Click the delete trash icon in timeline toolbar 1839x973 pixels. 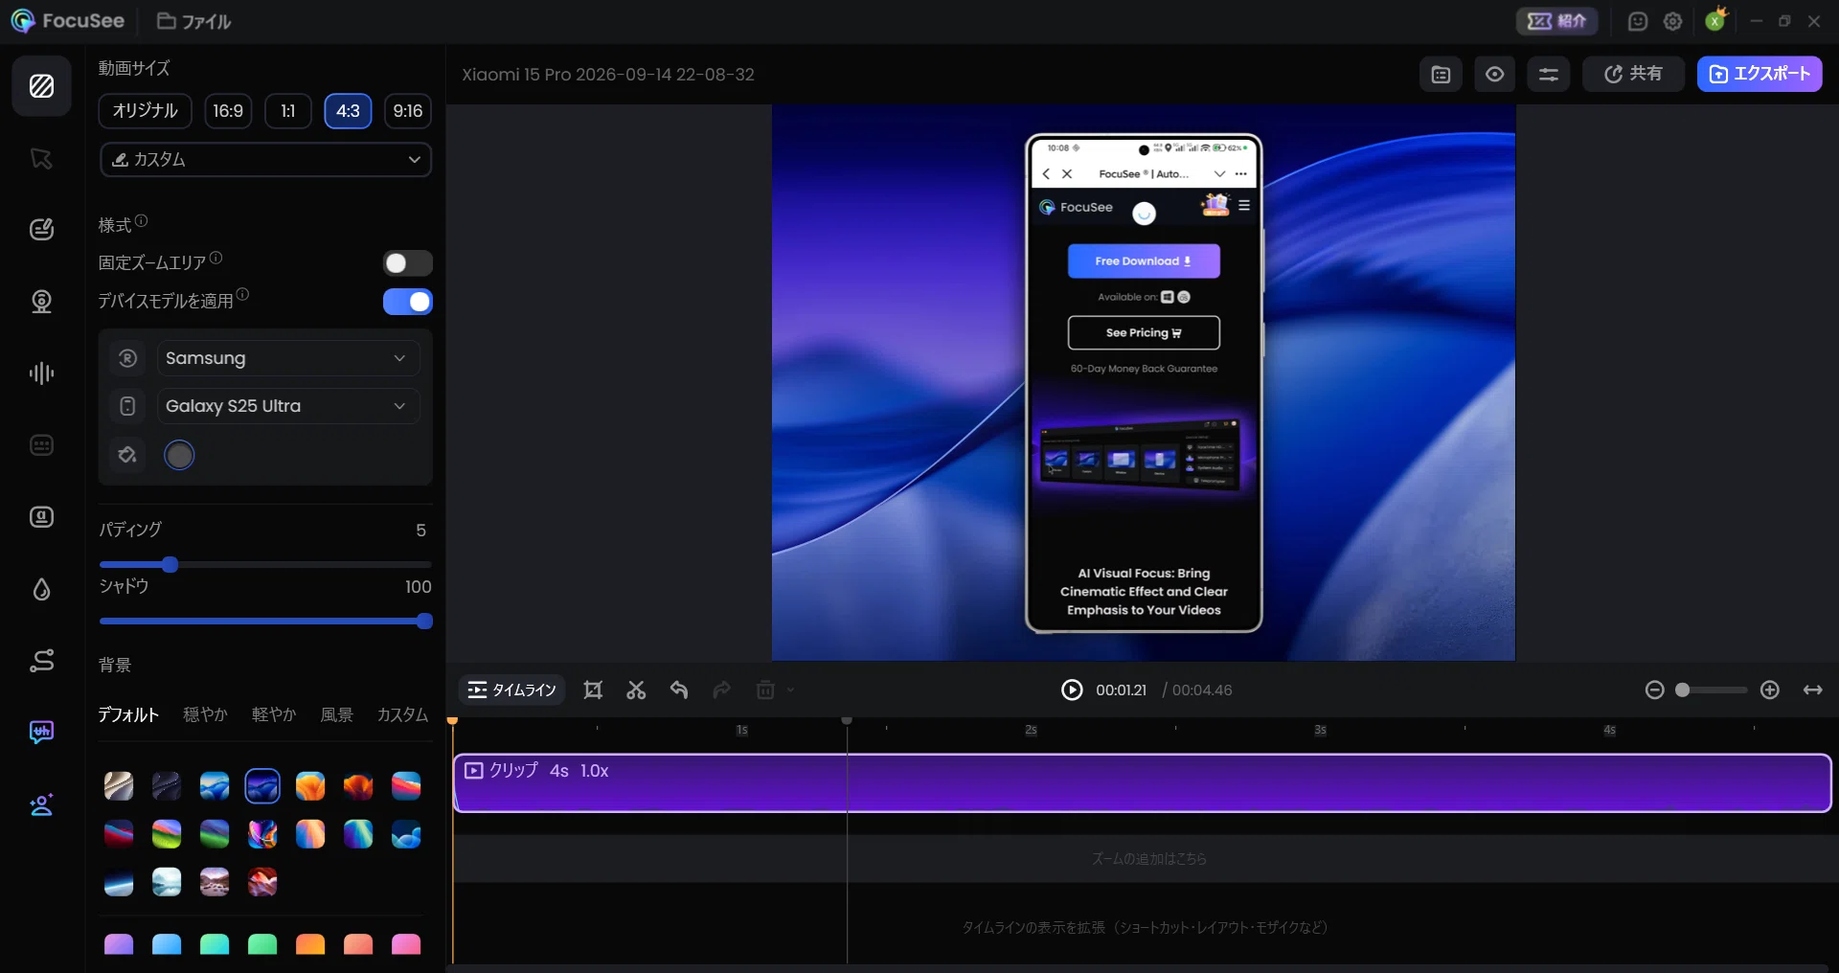point(765,690)
